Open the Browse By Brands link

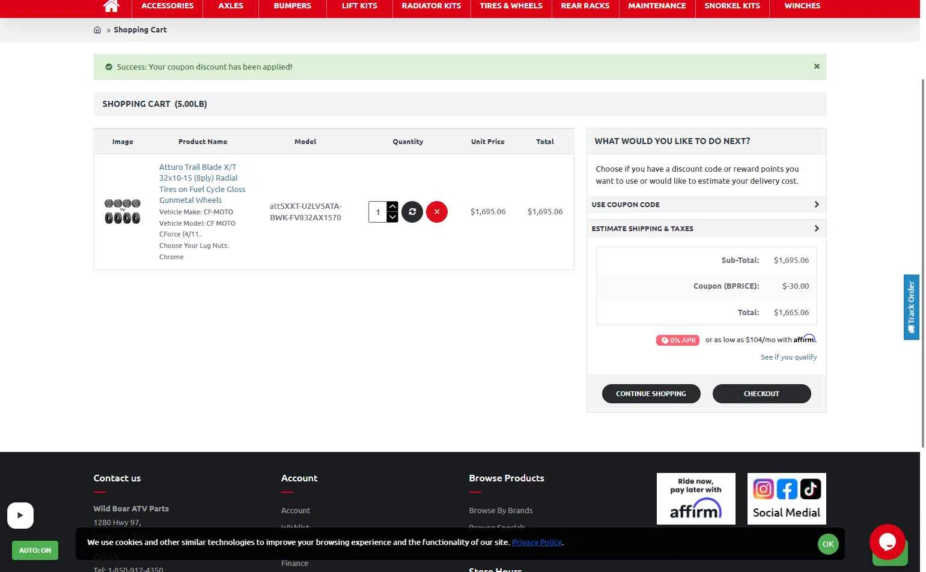coord(501,511)
